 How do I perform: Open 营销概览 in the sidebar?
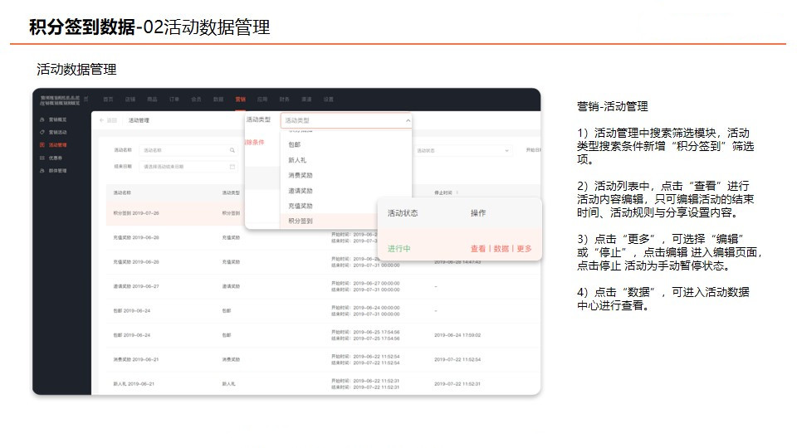click(x=57, y=119)
